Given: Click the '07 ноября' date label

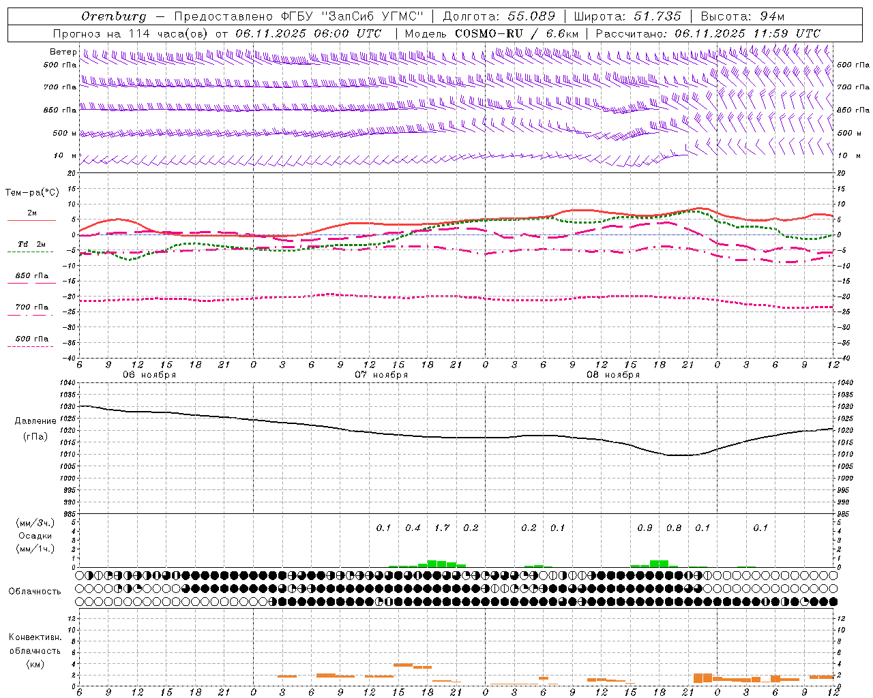Looking at the screenshot, I should (x=381, y=375).
